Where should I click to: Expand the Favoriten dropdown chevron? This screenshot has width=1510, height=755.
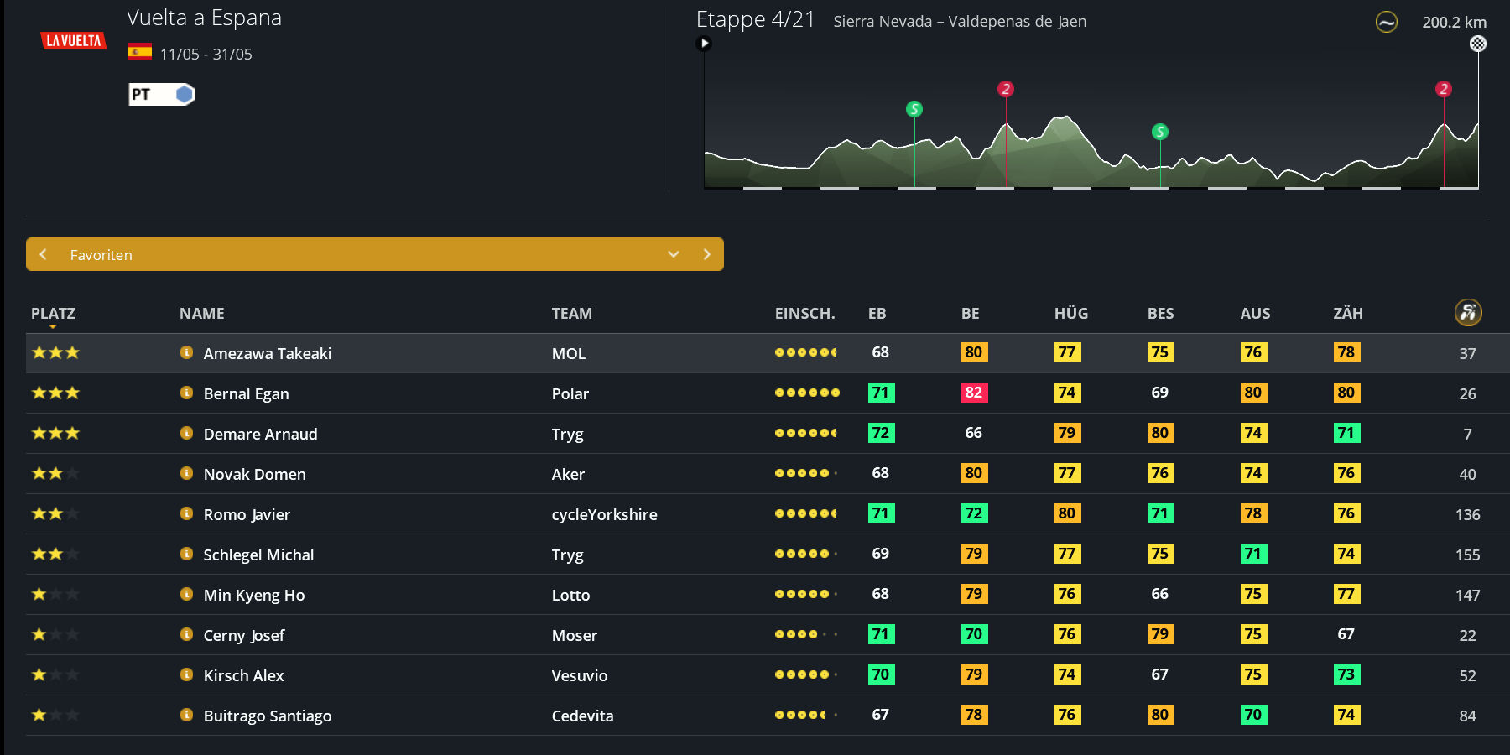(x=673, y=254)
